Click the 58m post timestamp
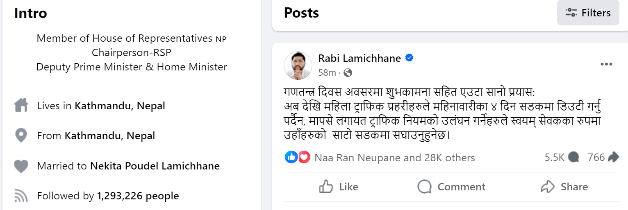Screen dimensions: 628x210 pyautogui.click(x=327, y=73)
